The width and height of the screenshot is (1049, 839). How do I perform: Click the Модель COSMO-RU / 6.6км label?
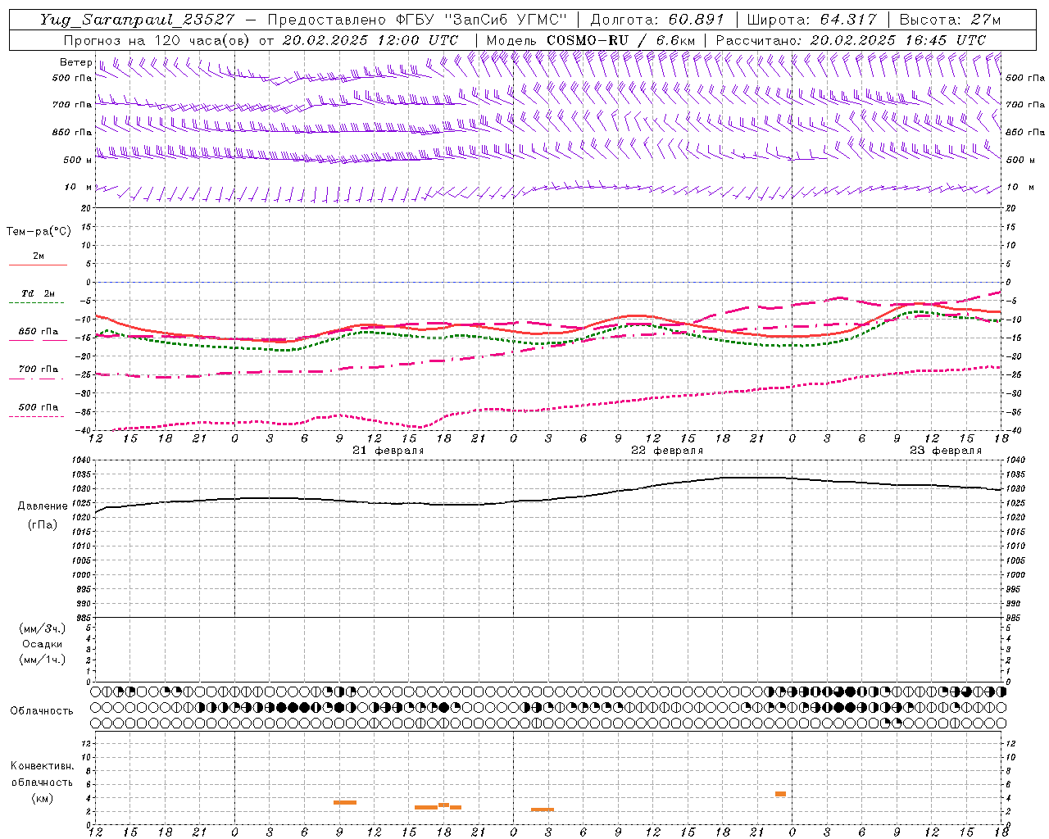pyautogui.click(x=590, y=40)
